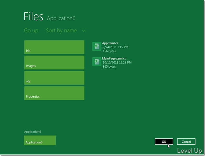Click the 865 bytes size text
Screen dimensions: 205x156
point(109,66)
